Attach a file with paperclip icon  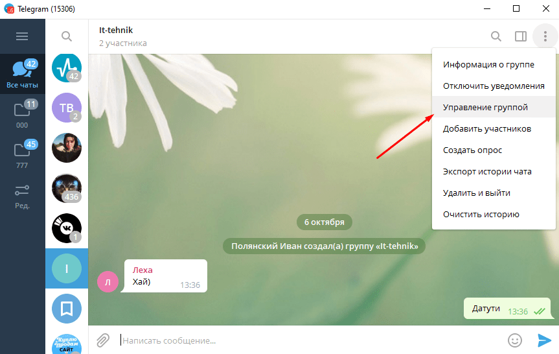pyautogui.click(x=103, y=340)
